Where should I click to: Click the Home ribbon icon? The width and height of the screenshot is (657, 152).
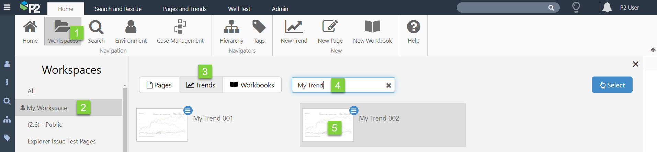click(30, 31)
